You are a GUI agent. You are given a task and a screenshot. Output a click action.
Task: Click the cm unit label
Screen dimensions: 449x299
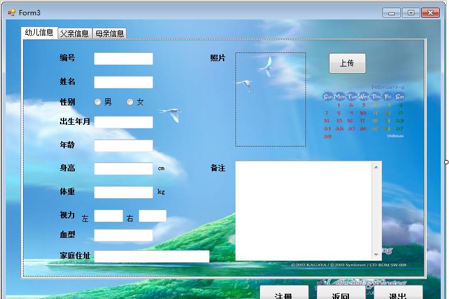(161, 168)
